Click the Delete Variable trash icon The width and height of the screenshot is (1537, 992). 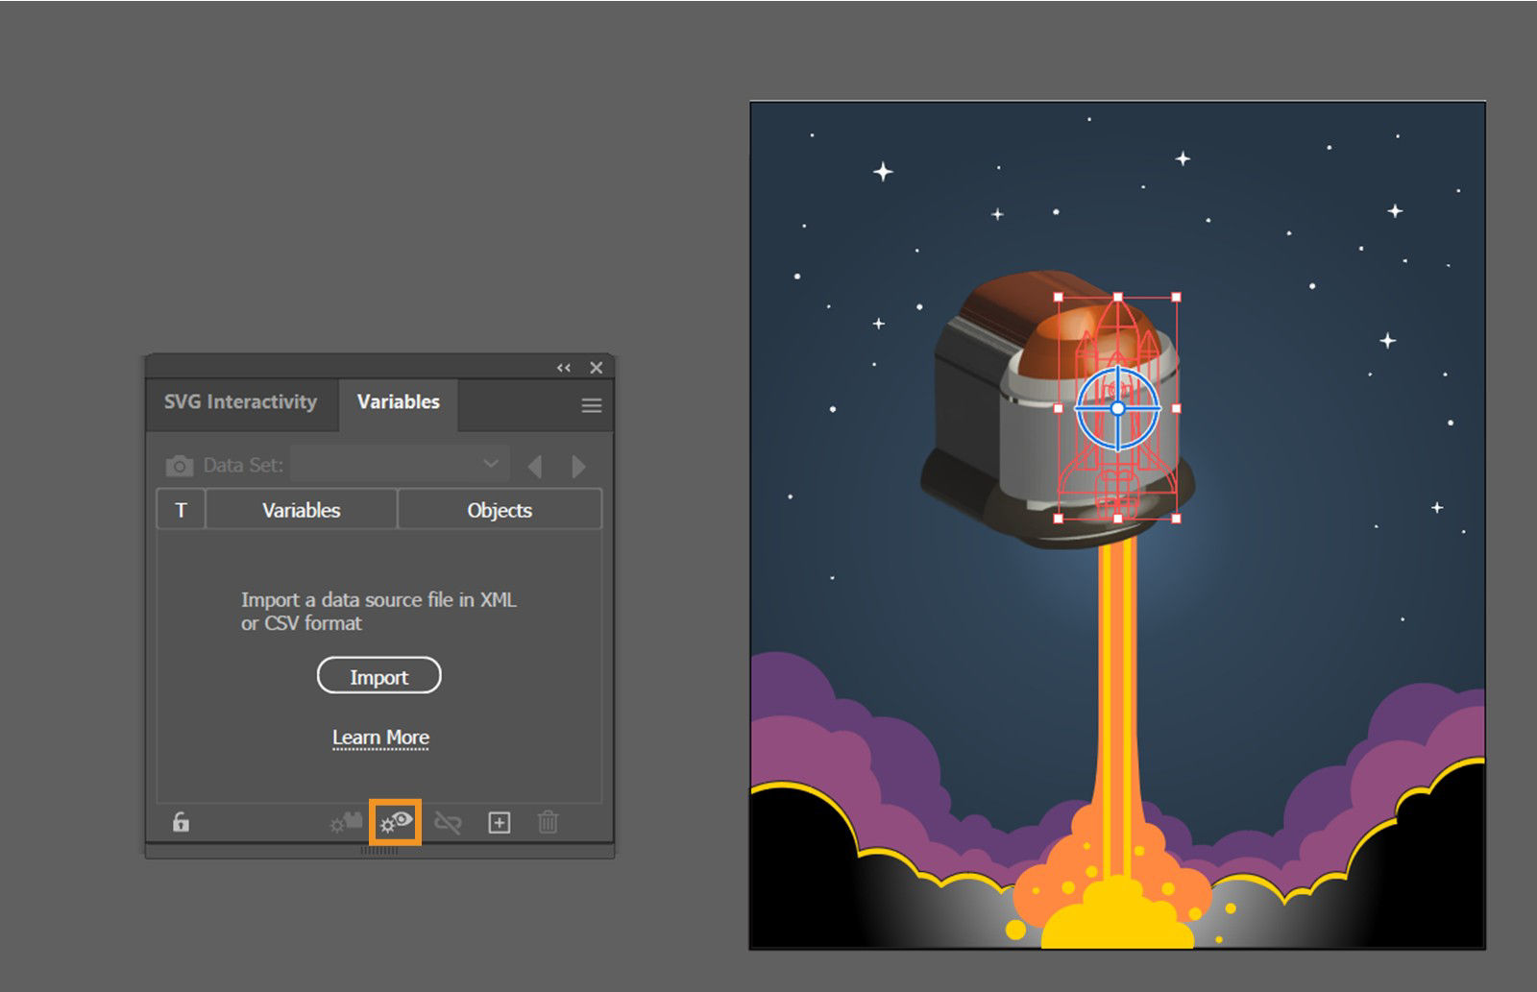(548, 822)
